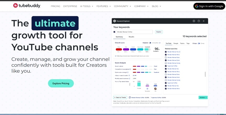Click info icon beside Optimization strength
The image size is (226, 115).
(x=128, y=72)
